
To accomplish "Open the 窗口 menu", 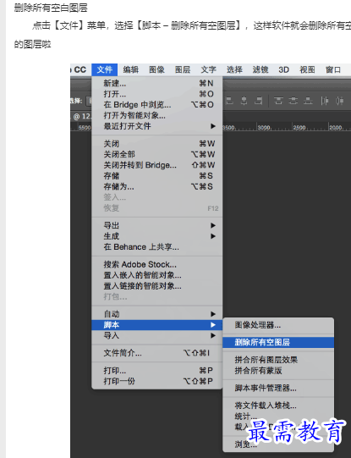I will point(333,69).
